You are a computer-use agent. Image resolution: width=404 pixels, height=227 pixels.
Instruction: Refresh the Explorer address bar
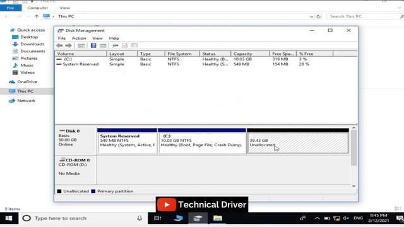click(318, 16)
